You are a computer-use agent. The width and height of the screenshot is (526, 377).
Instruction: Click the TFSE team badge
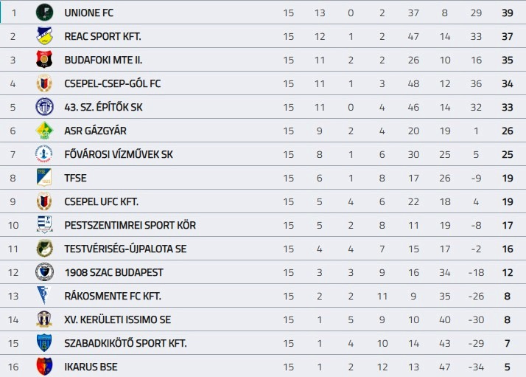(x=44, y=178)
